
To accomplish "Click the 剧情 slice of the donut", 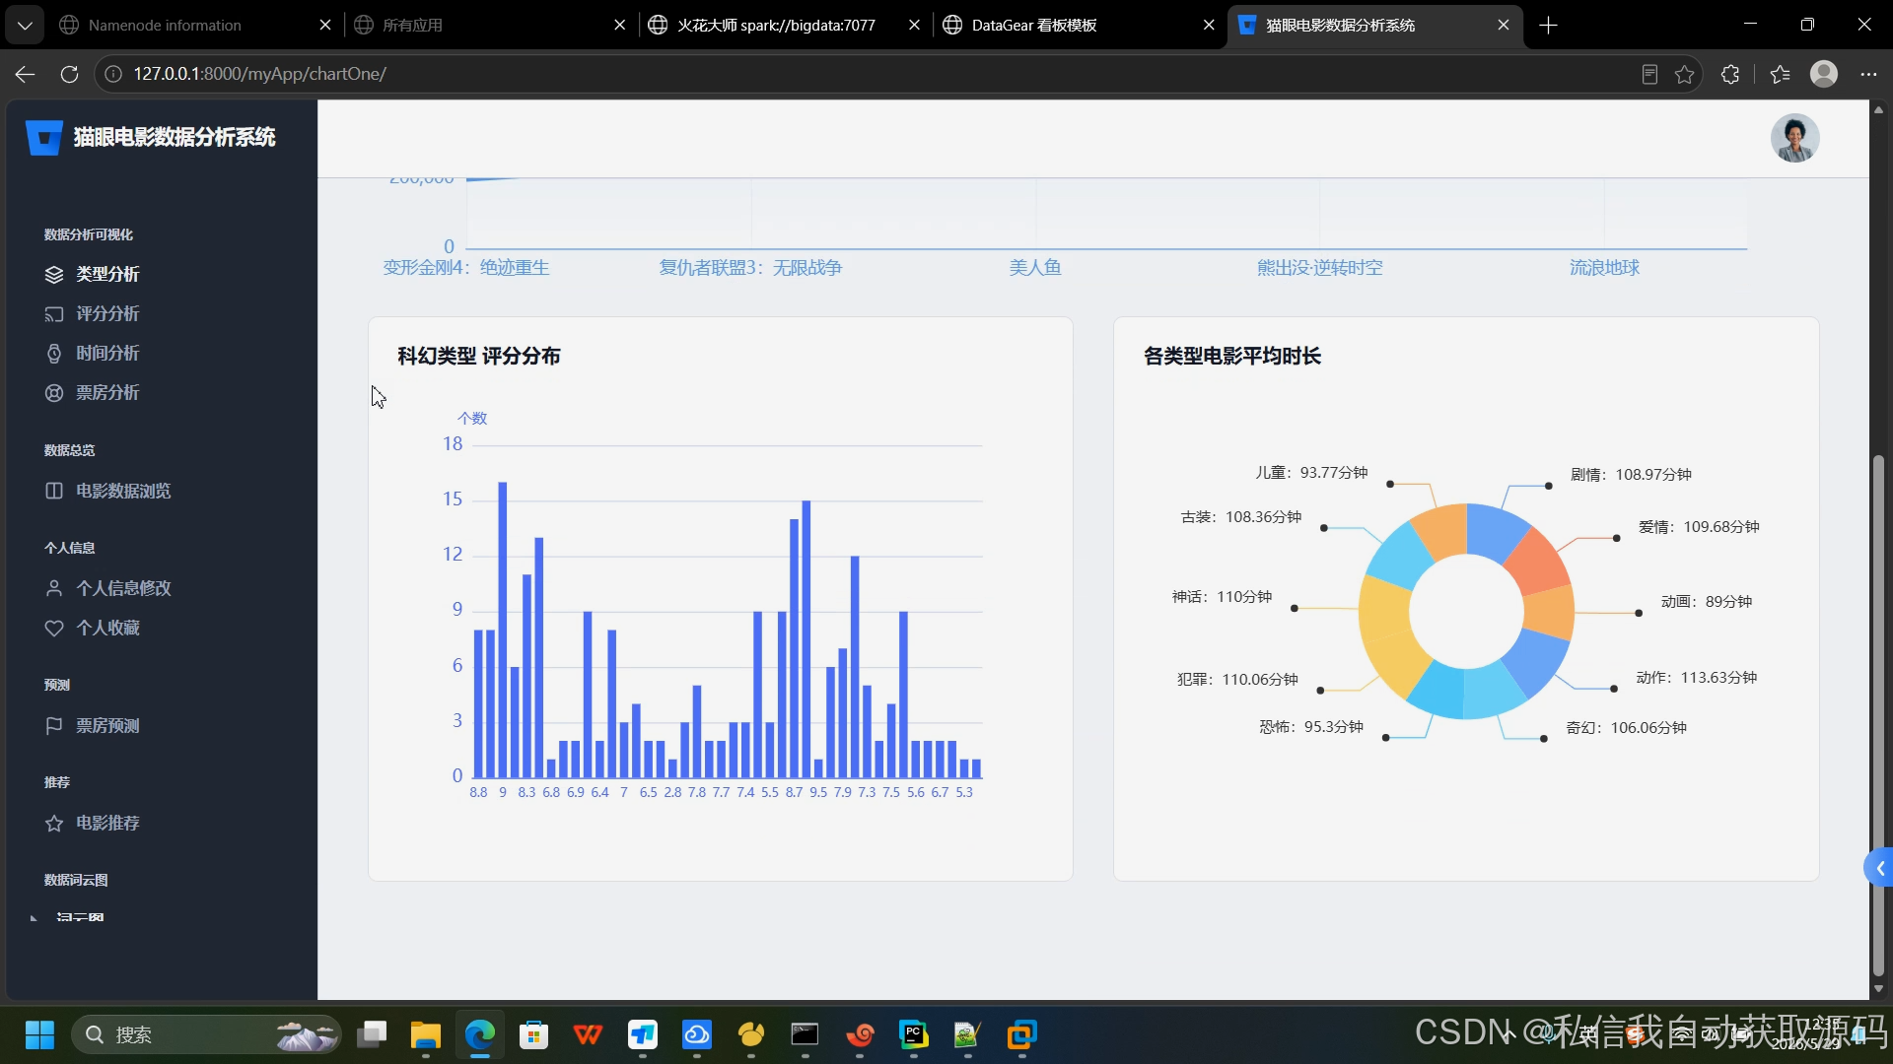I will pos(1497,532).
